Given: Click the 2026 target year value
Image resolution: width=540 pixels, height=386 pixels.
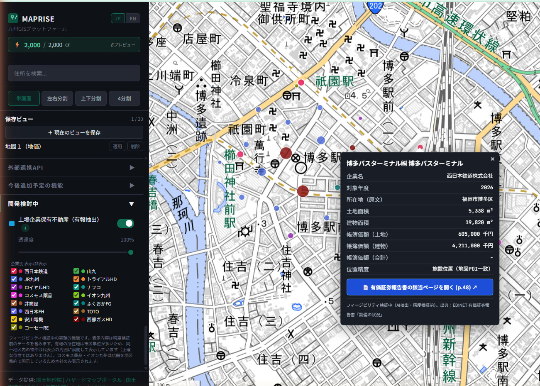Looking at the screenshot, I should pos(487,188).
